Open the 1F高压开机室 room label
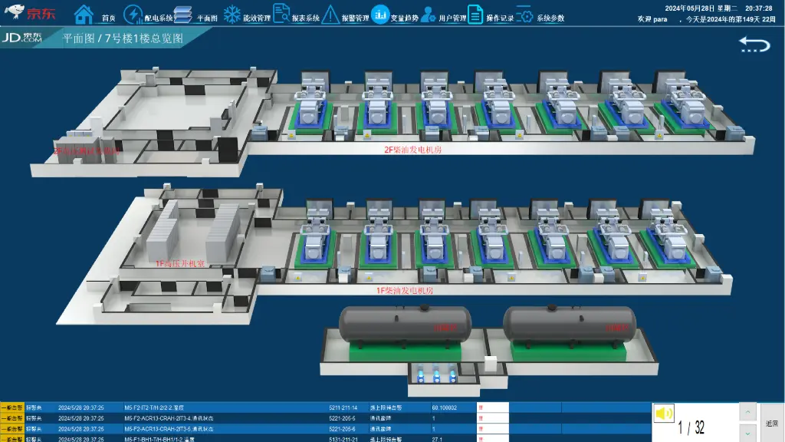 coord(180,263)
